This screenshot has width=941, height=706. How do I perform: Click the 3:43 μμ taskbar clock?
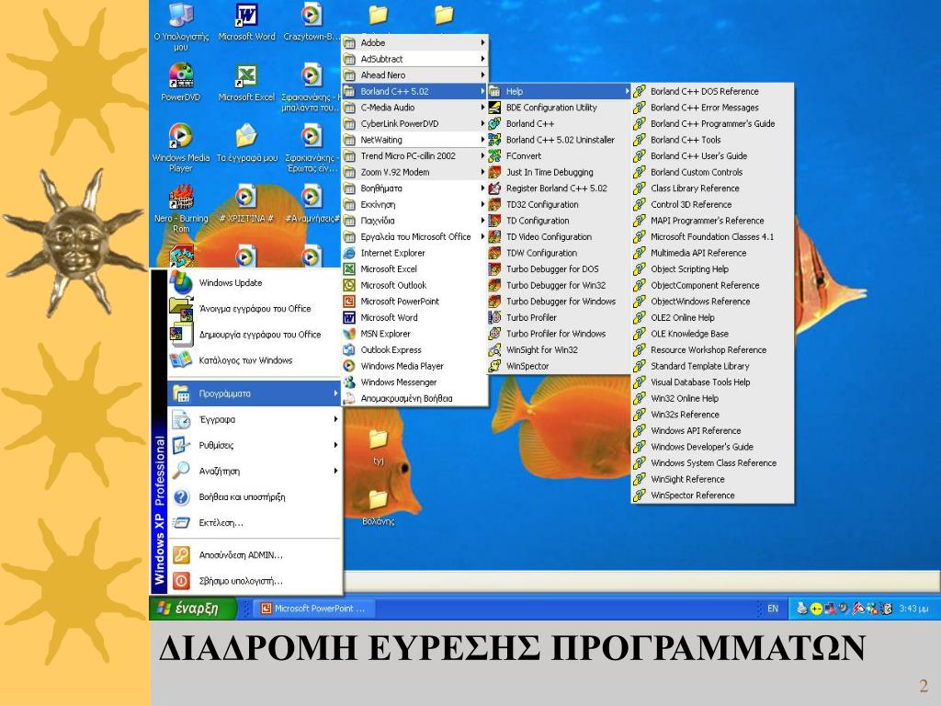pyautogui.click(x=914, y=609)
